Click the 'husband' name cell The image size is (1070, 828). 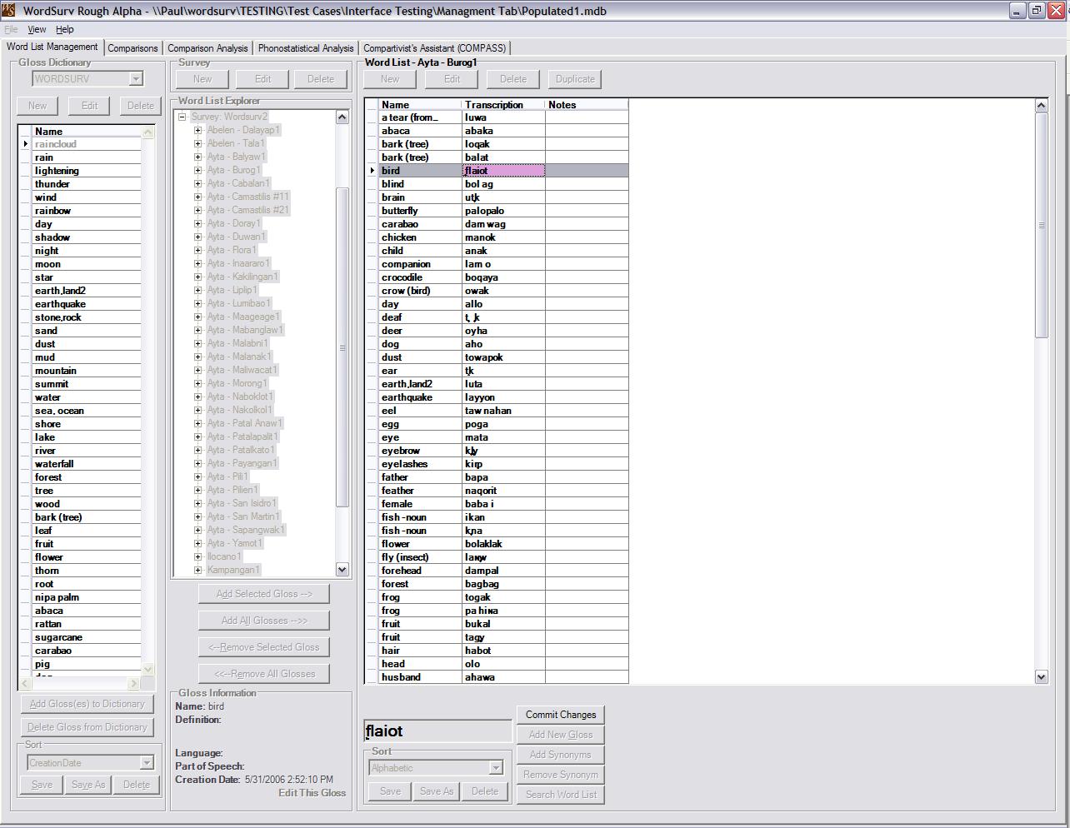tap(420, 677)
